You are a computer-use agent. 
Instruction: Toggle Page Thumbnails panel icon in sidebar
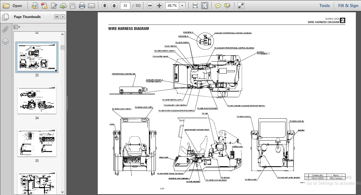5,17
